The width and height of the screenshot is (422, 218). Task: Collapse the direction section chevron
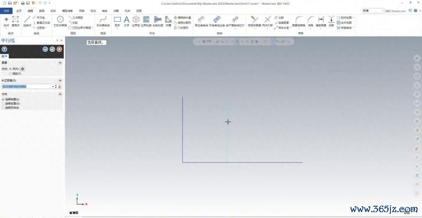tap(60, 94)
